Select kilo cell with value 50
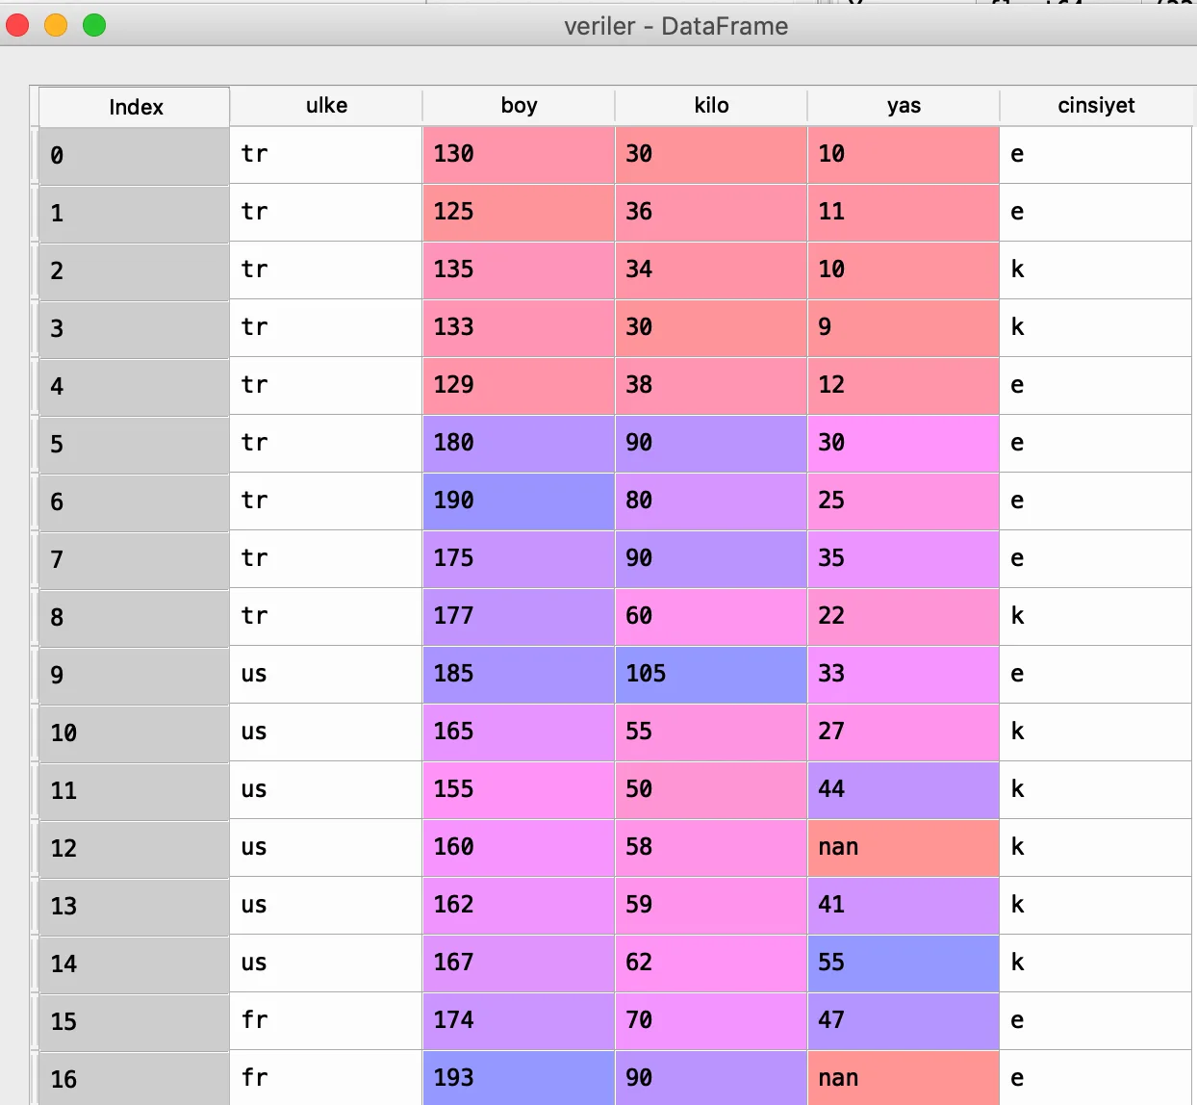The image size is (1197, 1105). 711,790
